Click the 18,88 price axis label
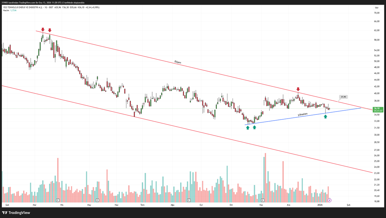Viewport: 386px width, 218px height. (x=377, y=201)
